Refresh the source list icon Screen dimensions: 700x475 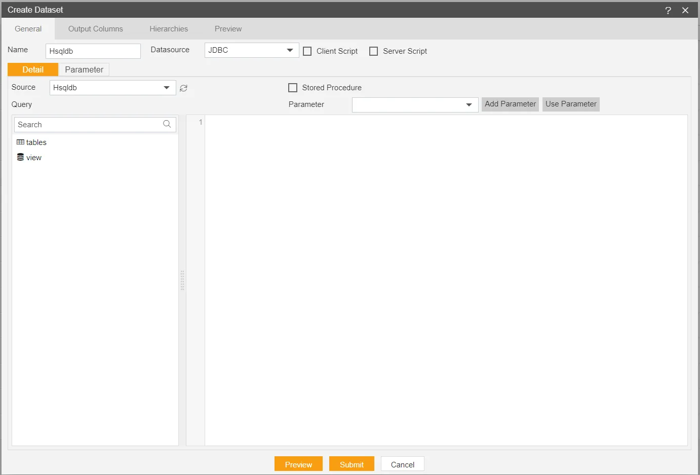pyautogui.click(x=183, y=88)
